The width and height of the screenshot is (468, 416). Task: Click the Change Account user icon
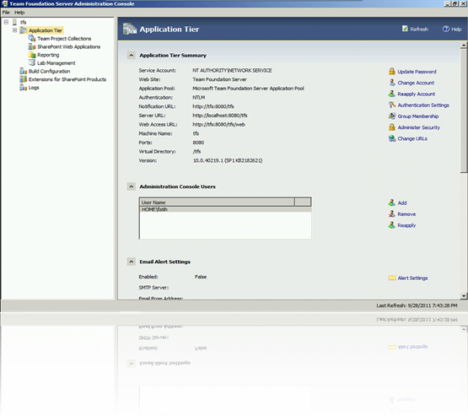(x=392, y=83)
